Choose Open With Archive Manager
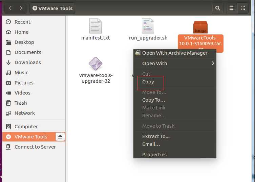Viewport: 255px width, 182px height. pos(175,53)
